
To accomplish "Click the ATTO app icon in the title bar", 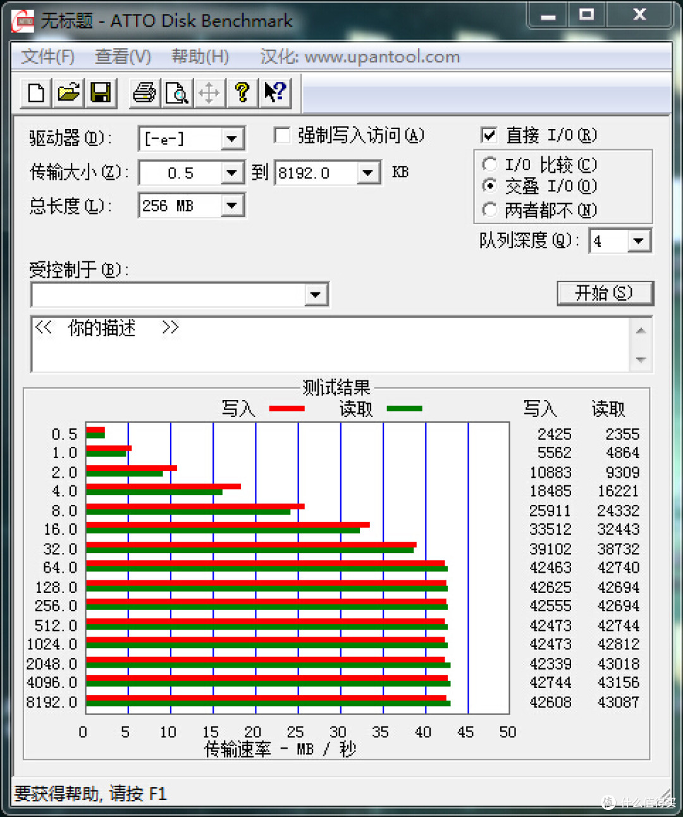I will coord(23,22).
